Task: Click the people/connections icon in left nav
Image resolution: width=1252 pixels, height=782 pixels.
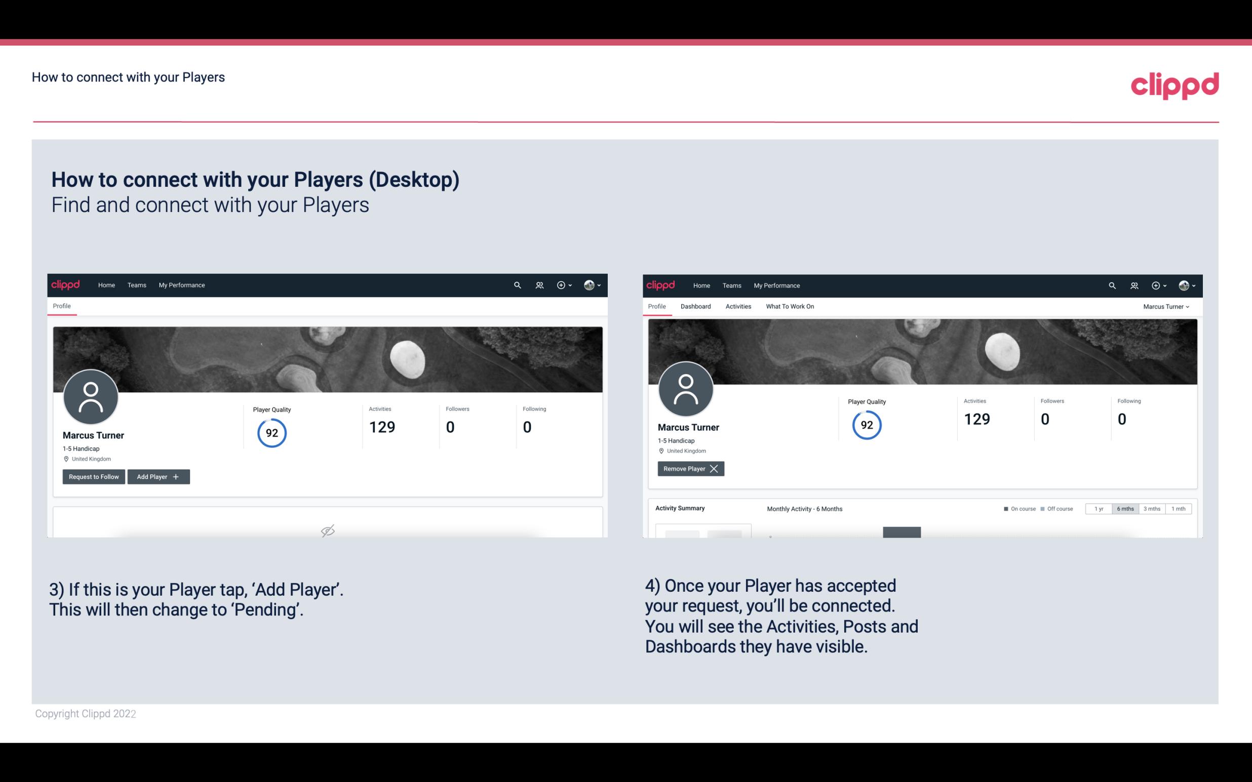Action: pyautogui.click(x=538, y=284)
